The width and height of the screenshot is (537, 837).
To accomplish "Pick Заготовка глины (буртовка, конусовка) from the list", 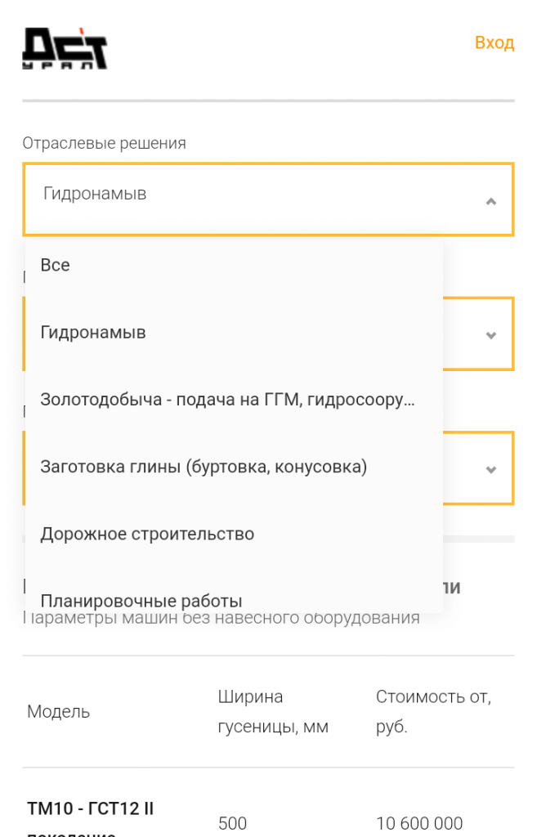I will pos(204,466).
